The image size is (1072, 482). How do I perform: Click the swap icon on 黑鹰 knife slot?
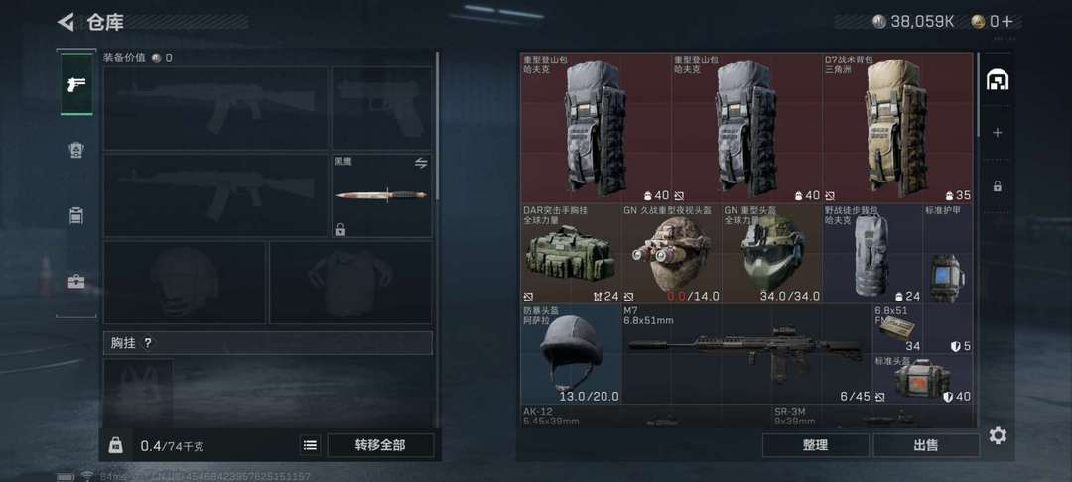click(421, 163)
